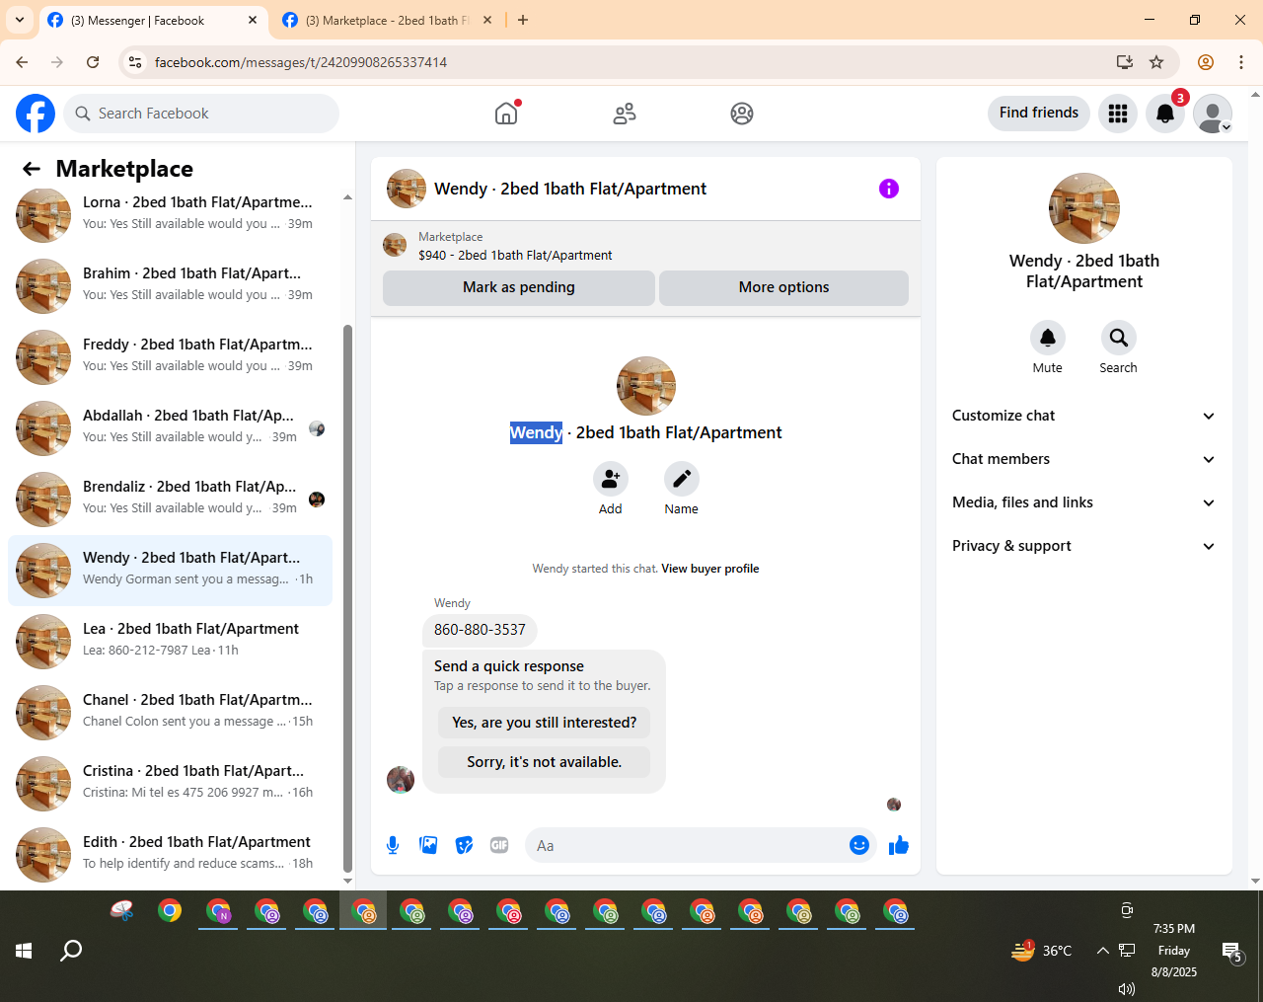Choose a GIF icon

click(x=499, y=845)
